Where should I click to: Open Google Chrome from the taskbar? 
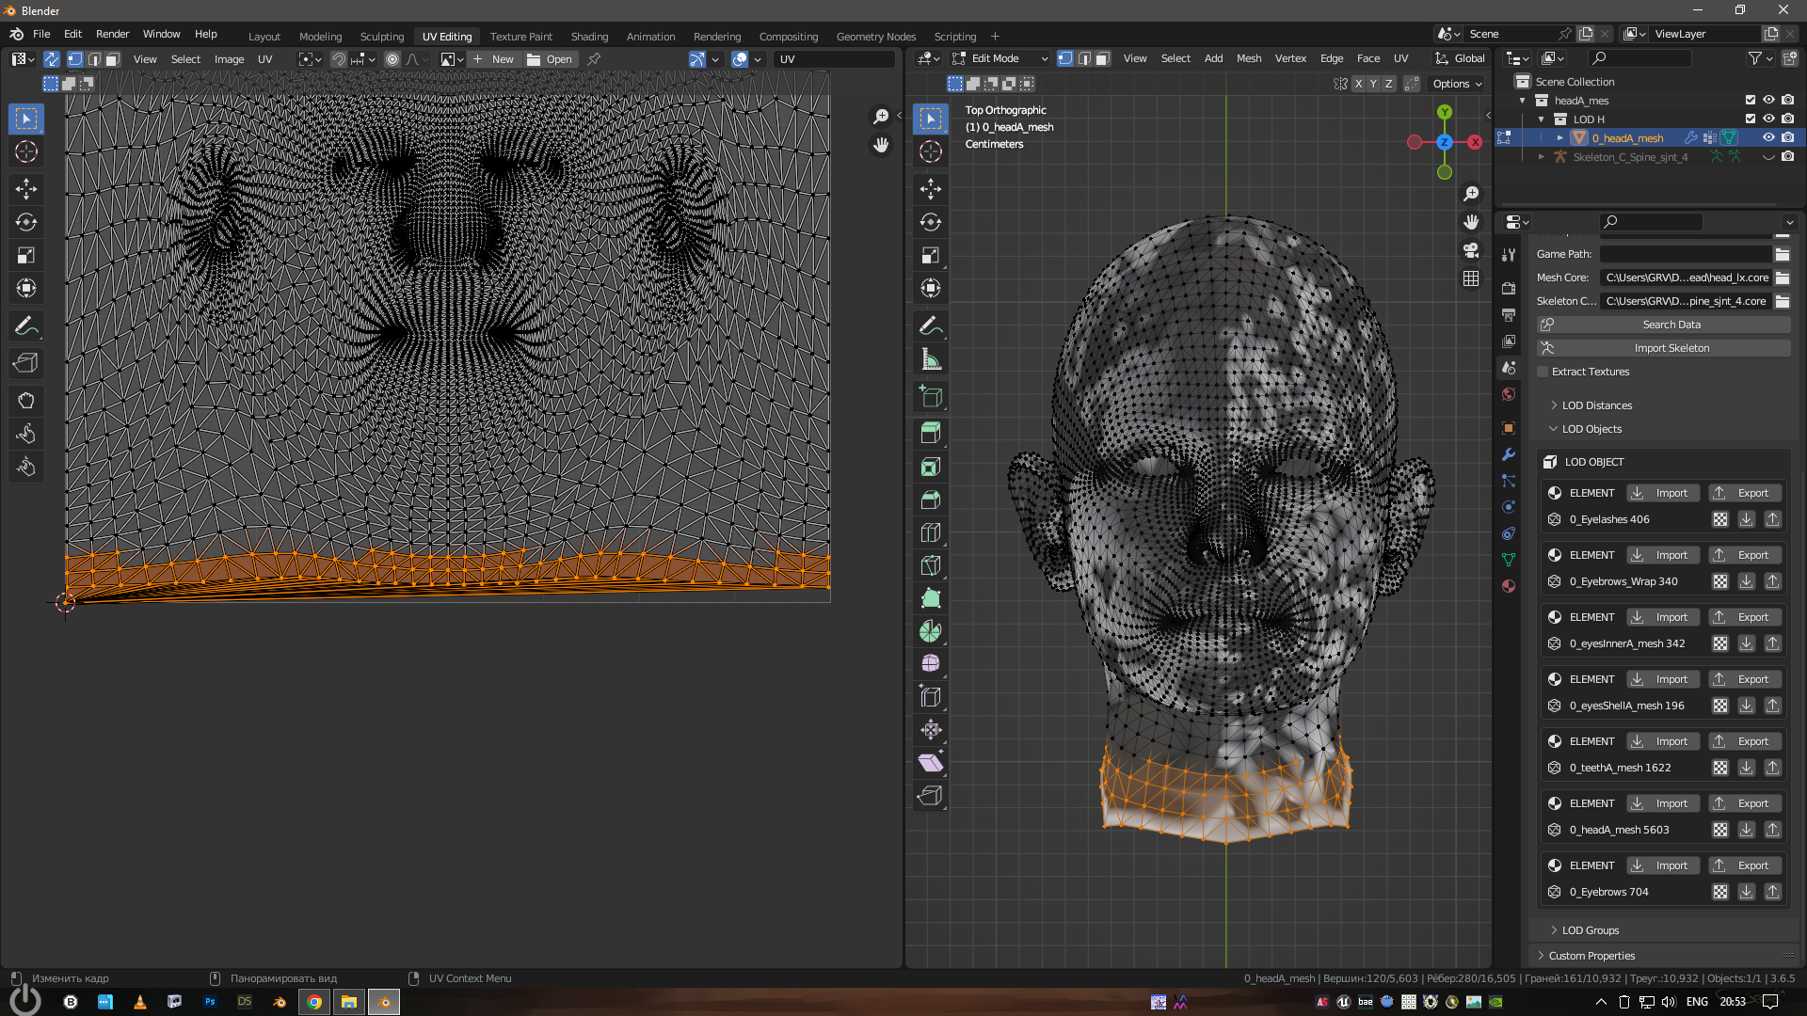(314, 1002)
